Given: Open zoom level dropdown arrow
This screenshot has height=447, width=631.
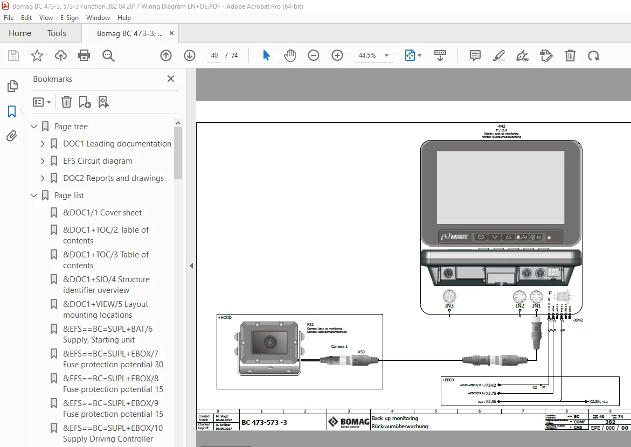Looking at the screenshot, I should [x=387, y=55].
